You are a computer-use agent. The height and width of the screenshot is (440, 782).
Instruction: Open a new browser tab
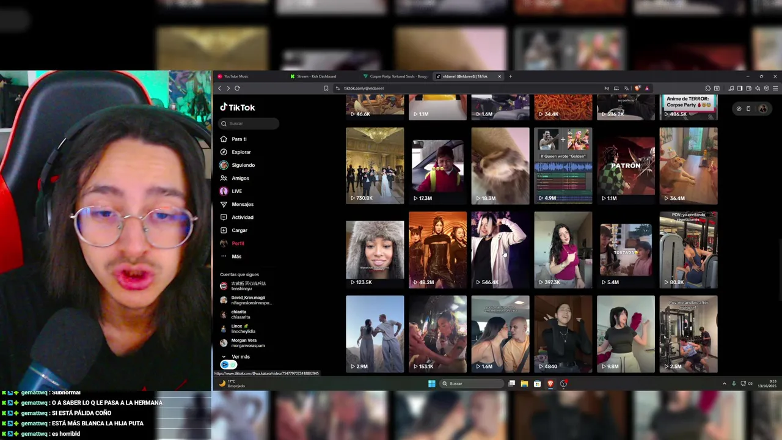click(x=511, y=76)
